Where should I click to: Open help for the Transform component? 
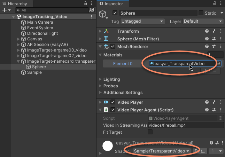pos(207,31)
